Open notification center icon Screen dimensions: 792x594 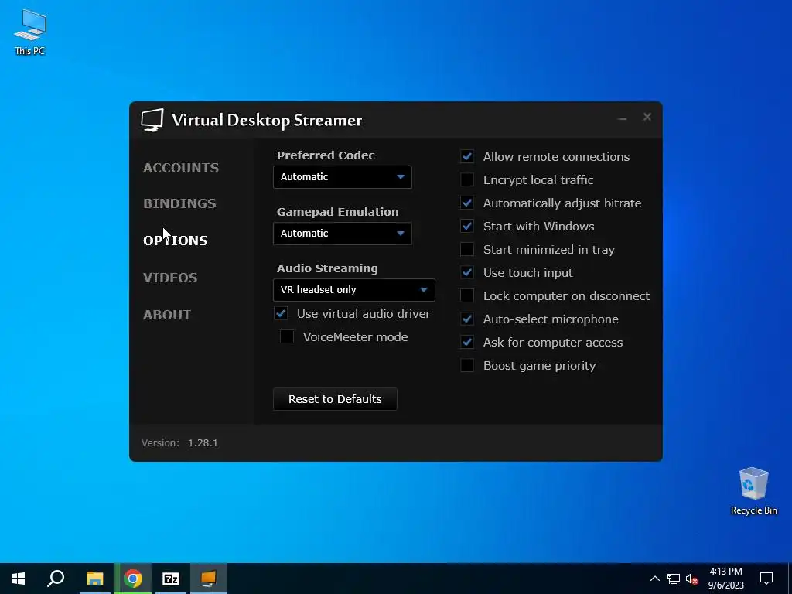tap(766, 579)
